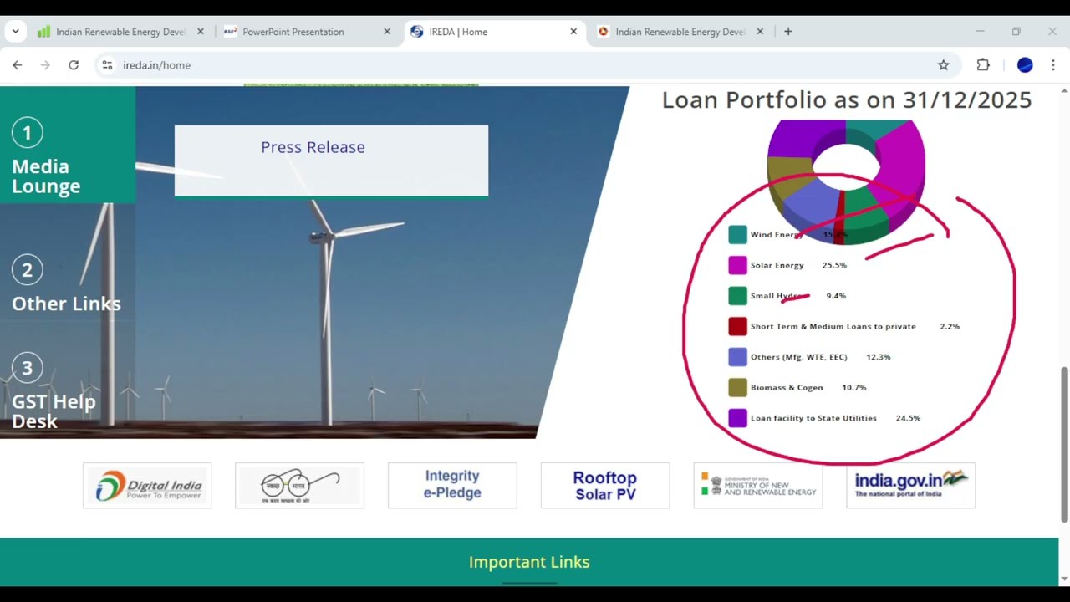Click the 'Loan Portfolio as on 31/12/2025' heading
The height and width of the screenshot is (602, 1070).
pos(847,100)
